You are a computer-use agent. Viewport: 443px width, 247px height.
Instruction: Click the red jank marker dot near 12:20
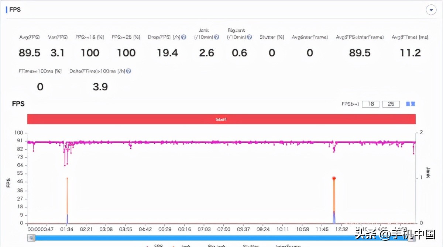point(334,178)
